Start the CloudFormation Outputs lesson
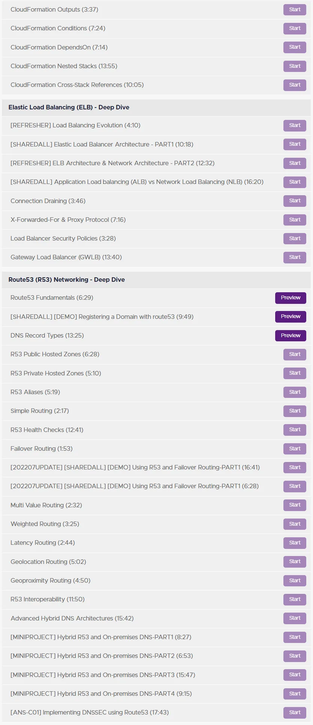 [295, 10]
